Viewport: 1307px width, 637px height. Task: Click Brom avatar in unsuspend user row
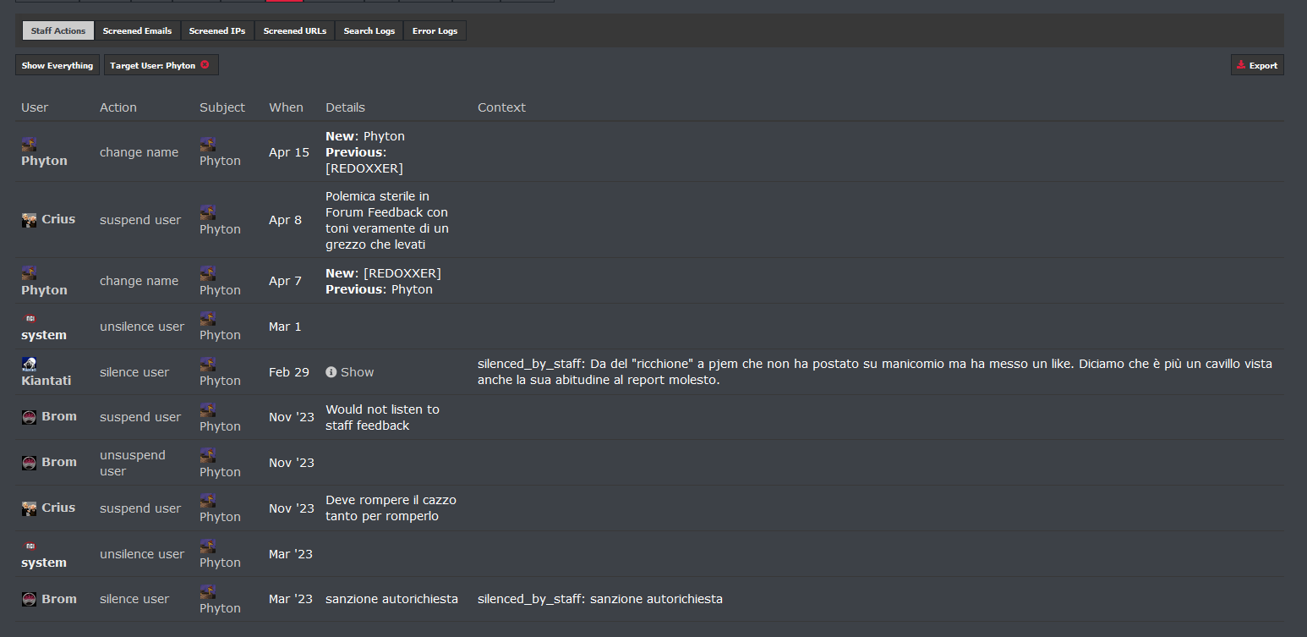[x=29, y=462]
